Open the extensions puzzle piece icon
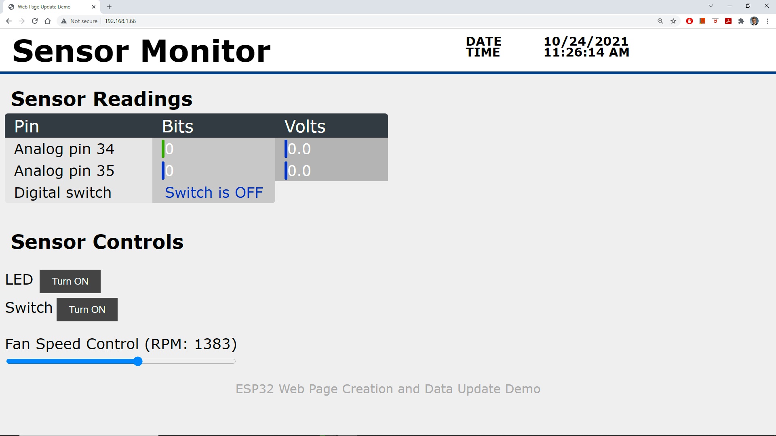This screenshot has width=776, height=436. [x=741, y=21]
